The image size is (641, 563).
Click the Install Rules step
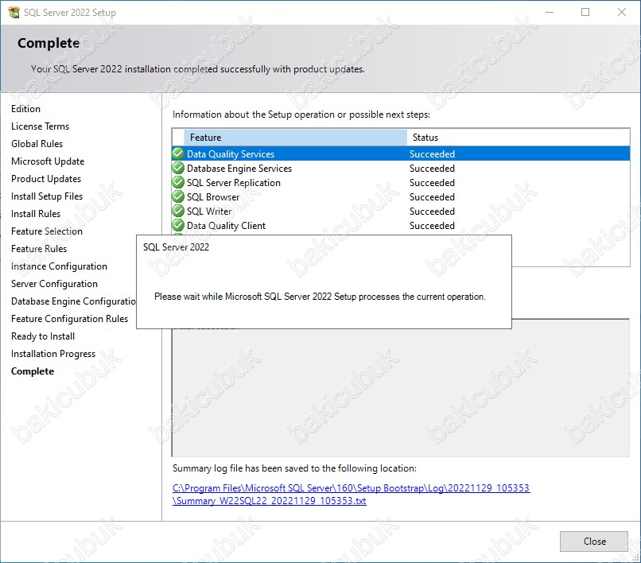click(36, 214)
